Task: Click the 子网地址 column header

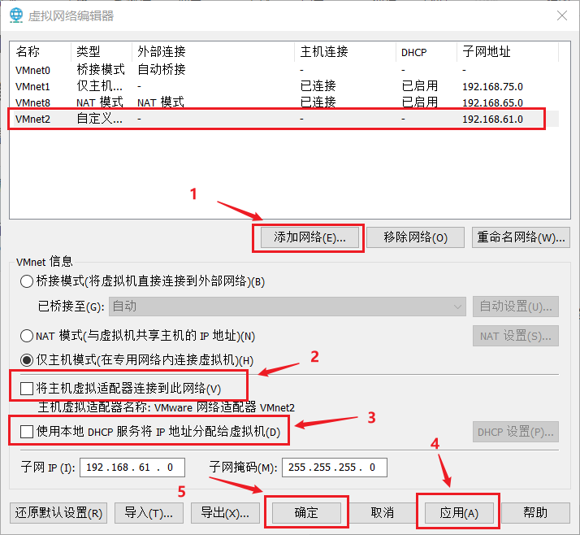Action: click(x=508, y=52)
